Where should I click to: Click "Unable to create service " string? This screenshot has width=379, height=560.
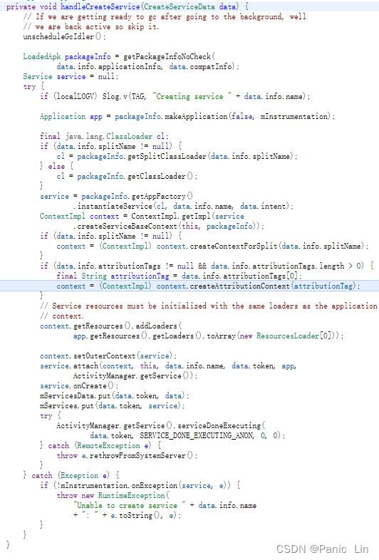pyautogui.click(x=130, y=506)
